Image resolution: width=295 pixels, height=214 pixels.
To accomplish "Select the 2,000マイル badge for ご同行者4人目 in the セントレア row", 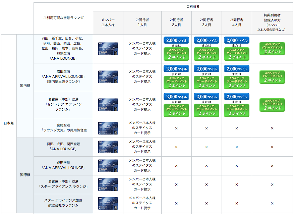I will pyautogui.click(x=237, y=97).
